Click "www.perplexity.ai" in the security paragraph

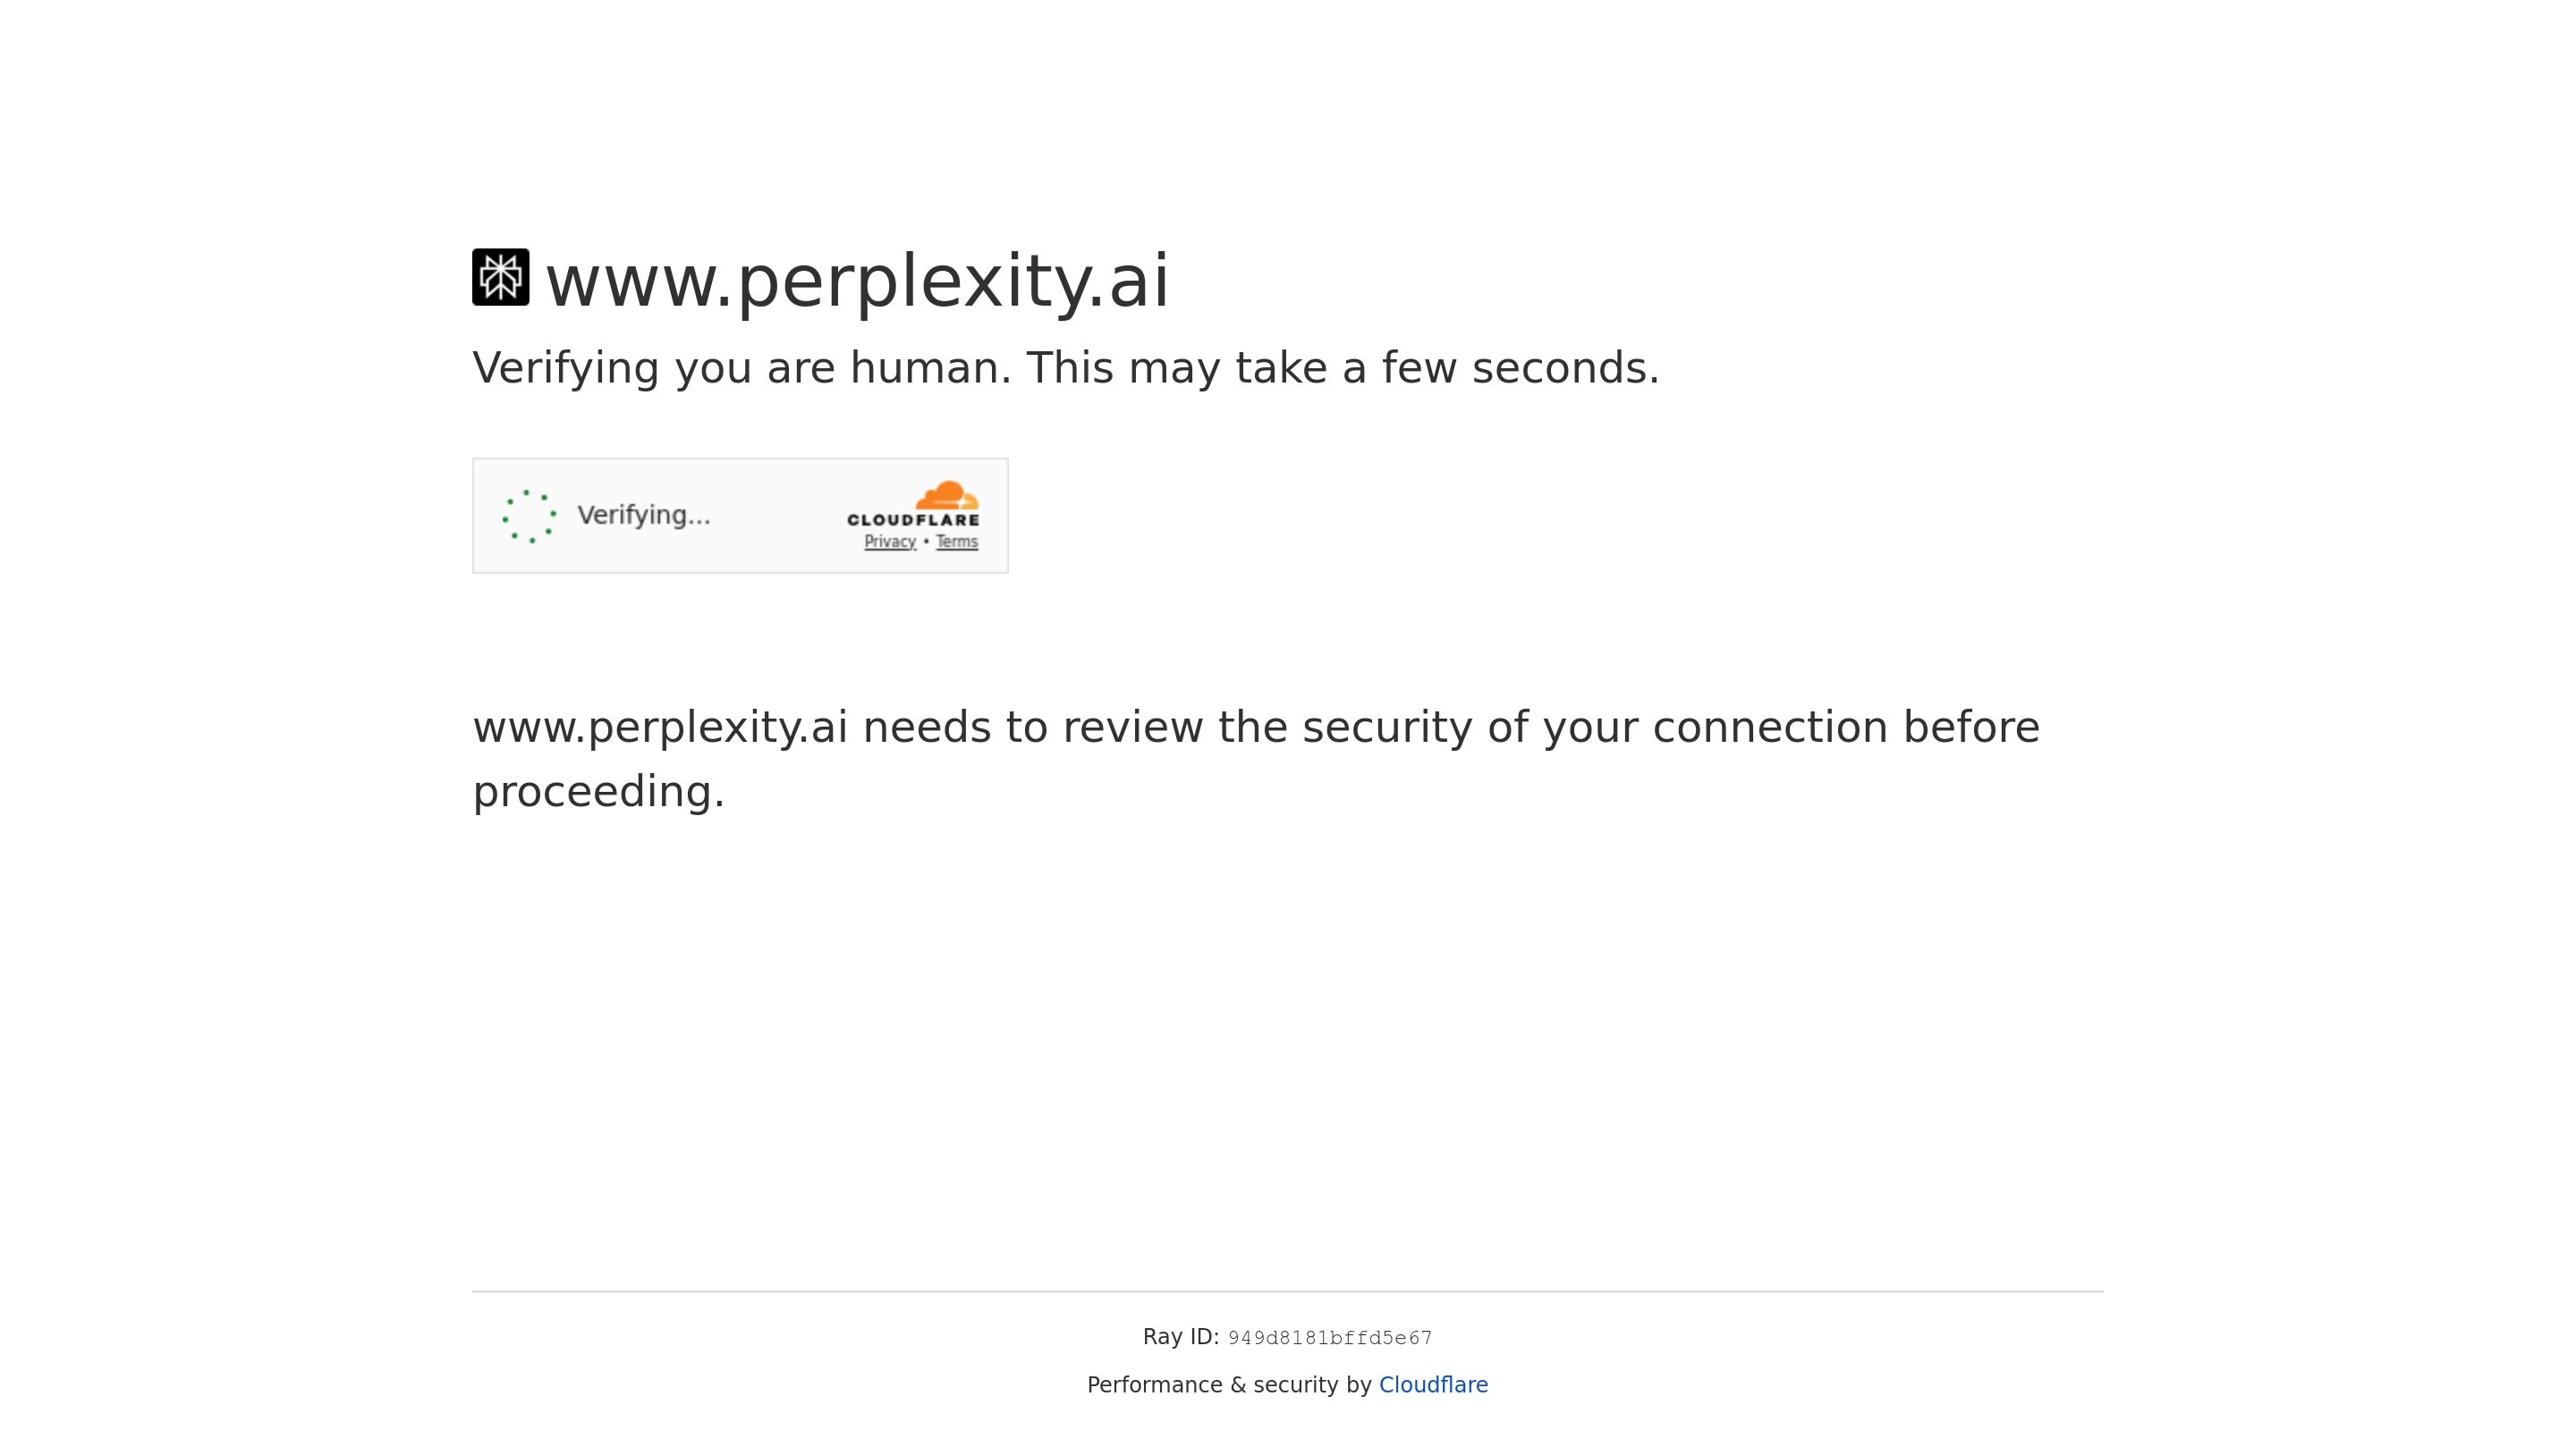[660, 728]
